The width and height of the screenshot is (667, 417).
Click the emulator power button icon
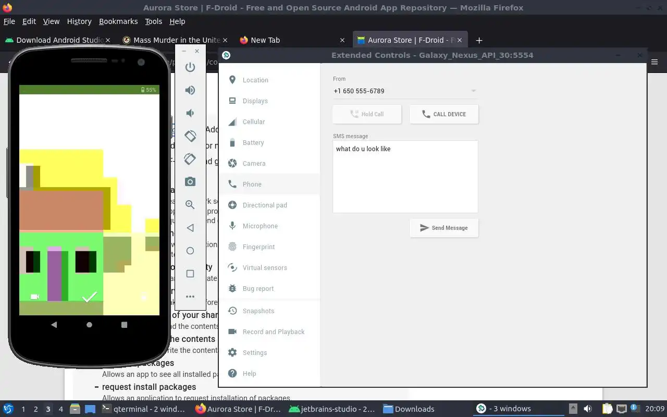pyautogui.click(x=190, y=67)
